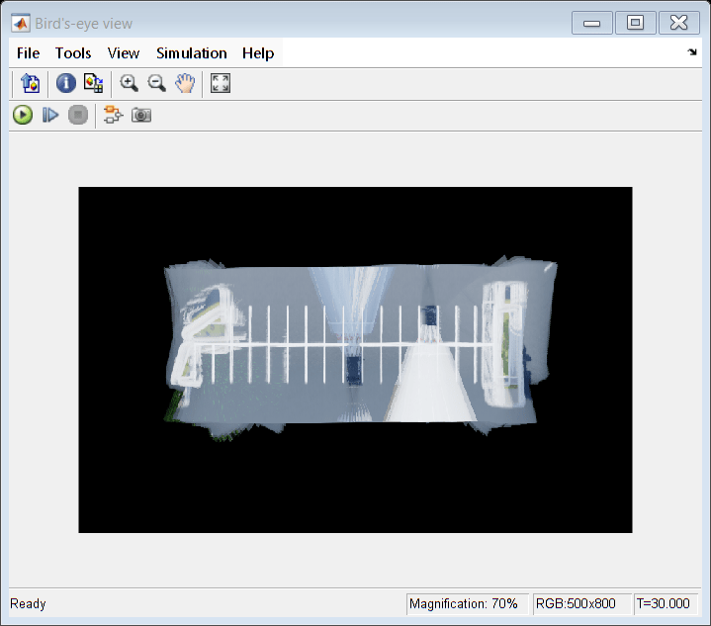
Task: Open the Pixel Region tool
Action: click(x=93, y=84)
